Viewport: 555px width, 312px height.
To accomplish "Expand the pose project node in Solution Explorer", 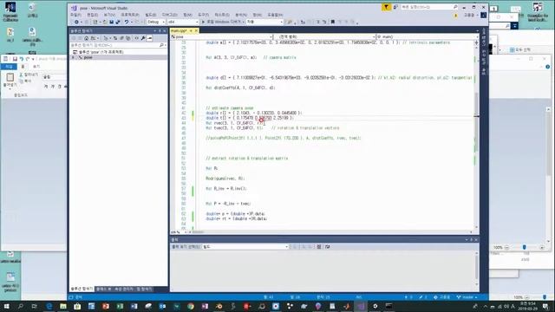I will [x=74, y=57].
